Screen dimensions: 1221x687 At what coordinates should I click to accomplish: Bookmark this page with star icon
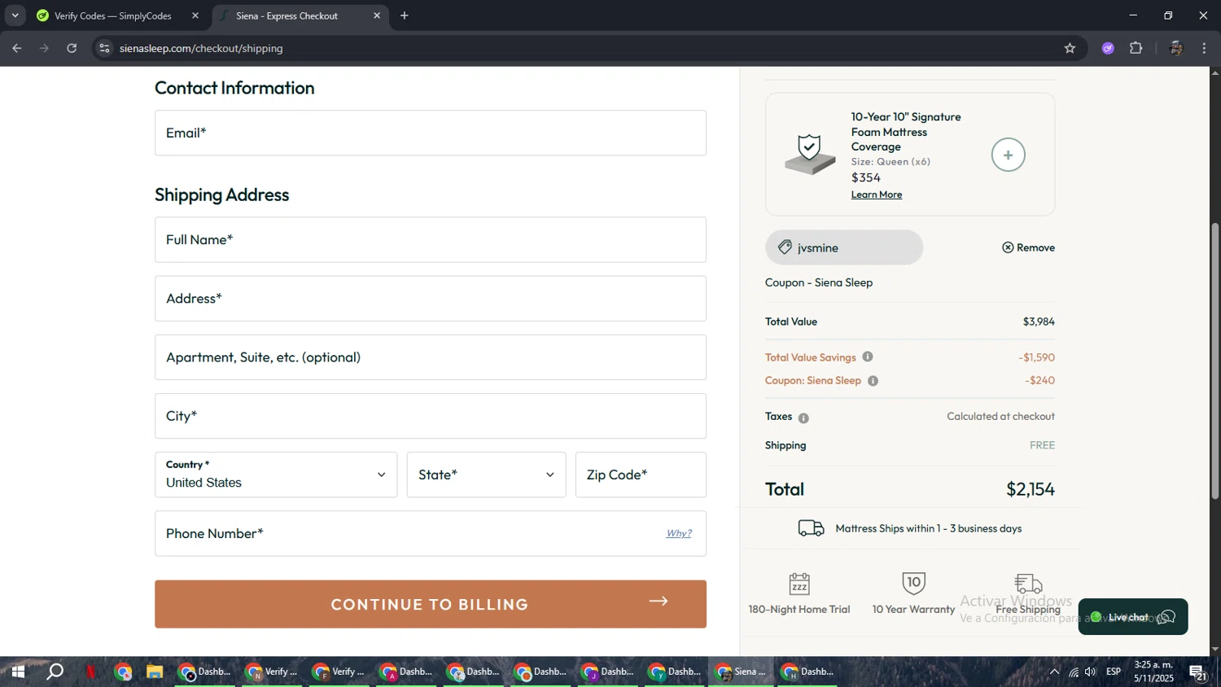pos(1070,48)
